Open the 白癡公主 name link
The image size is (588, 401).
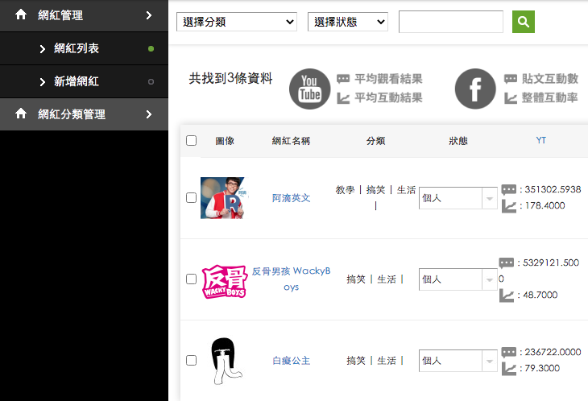291,361
